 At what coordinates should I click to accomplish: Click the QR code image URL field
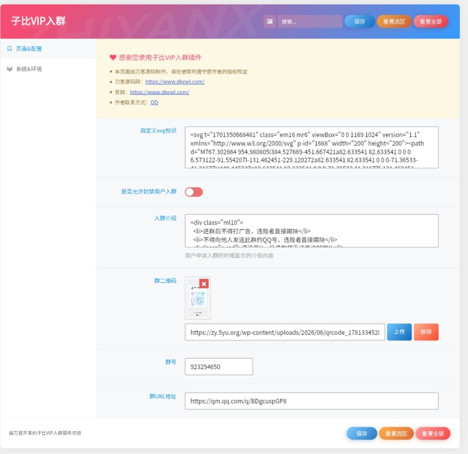point(285,332)
